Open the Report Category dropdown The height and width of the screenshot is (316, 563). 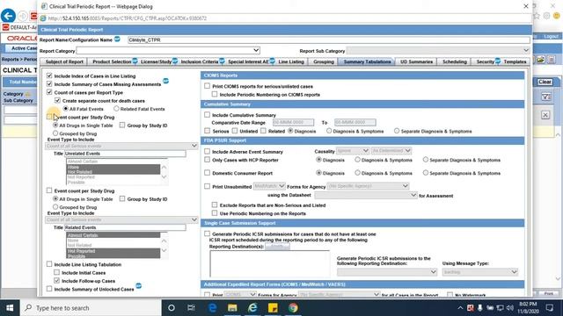pos(168,50)
